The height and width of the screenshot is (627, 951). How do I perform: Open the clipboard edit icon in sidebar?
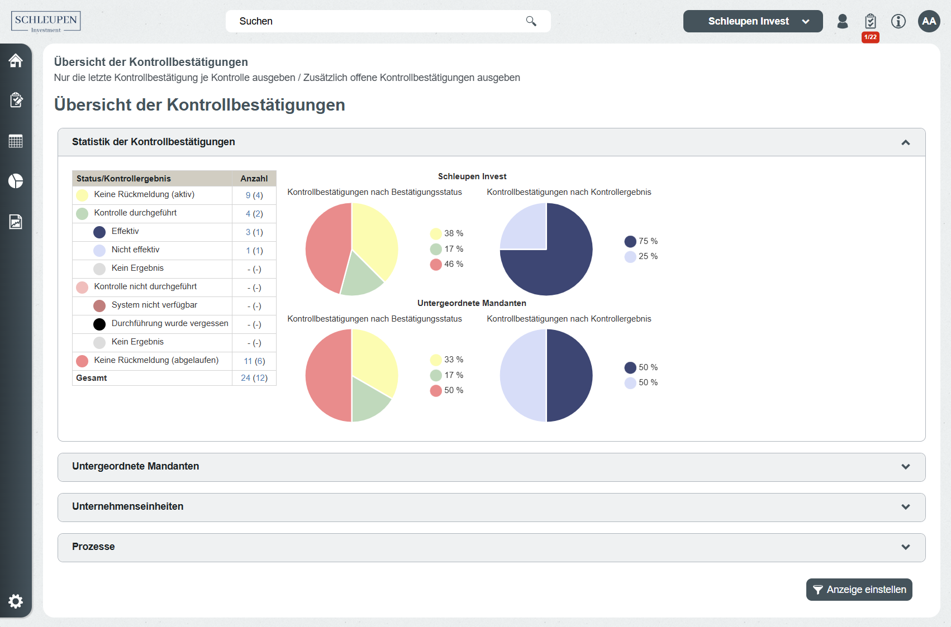(16, 100)
